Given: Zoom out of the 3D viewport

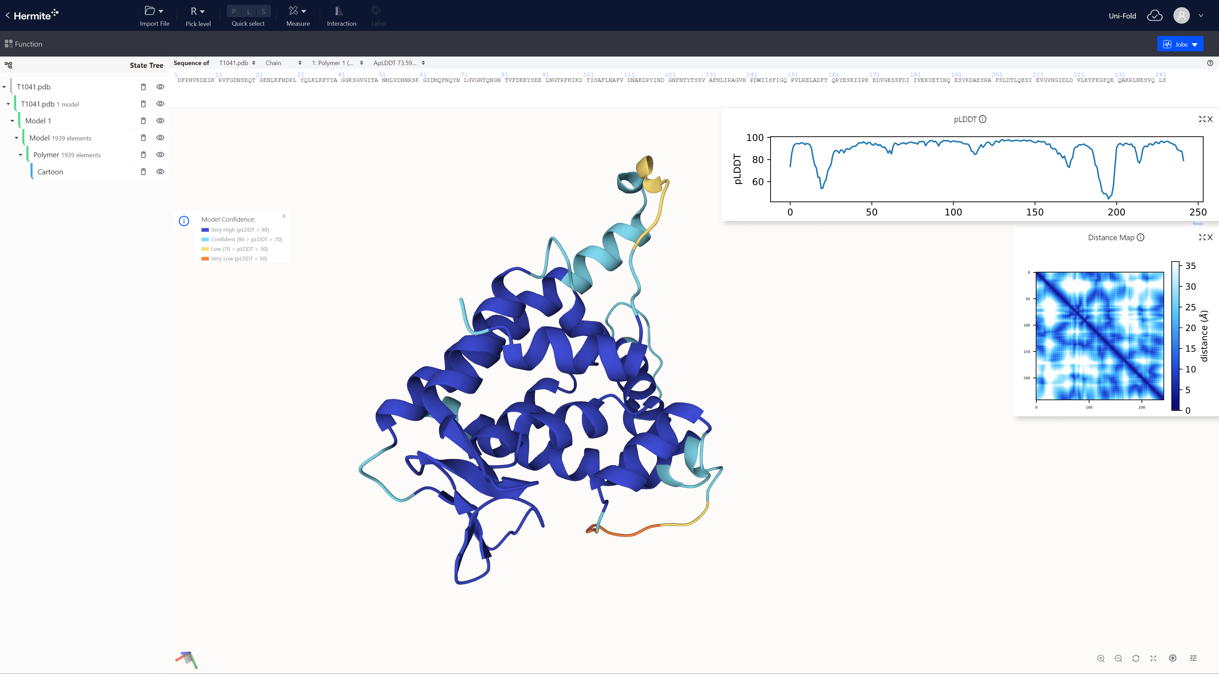Looking at the screenshot, I should point(1118,658).
